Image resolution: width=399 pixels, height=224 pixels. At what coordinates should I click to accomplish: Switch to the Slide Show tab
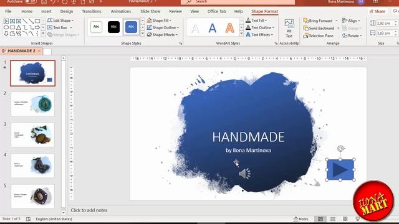pos(150,11)
